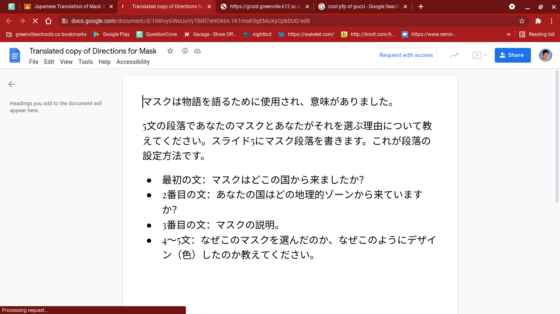Open the activity dashboard trend icon
560x314 pixels.
point(454,55)
